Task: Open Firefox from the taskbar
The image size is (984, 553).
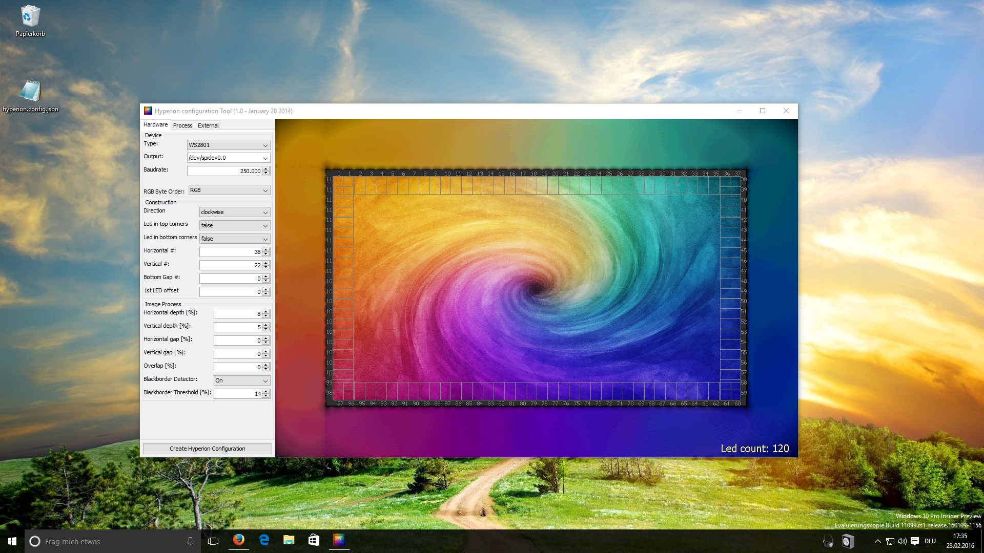Action: [238, 540]
